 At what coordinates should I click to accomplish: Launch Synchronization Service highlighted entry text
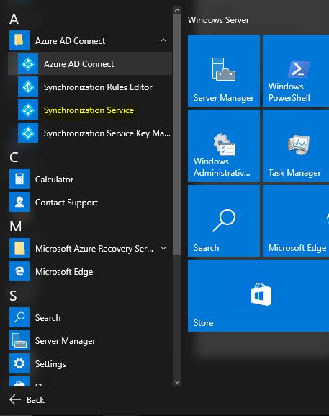pos(89,110)
